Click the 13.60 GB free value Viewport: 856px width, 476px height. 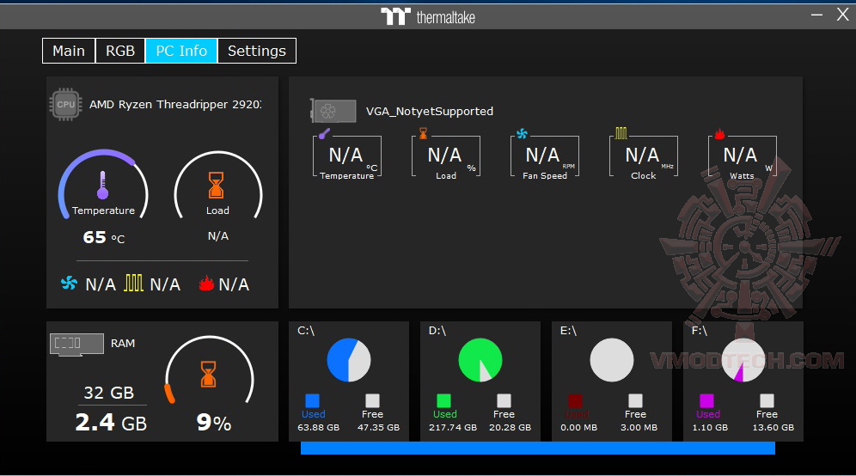pos(773,427)
